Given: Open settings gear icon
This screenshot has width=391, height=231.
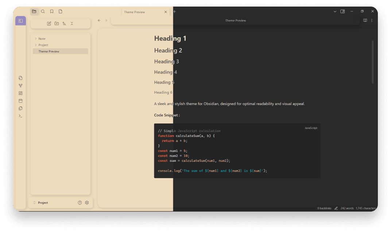Looking at the screenshot, I should [x=87, y=203].
